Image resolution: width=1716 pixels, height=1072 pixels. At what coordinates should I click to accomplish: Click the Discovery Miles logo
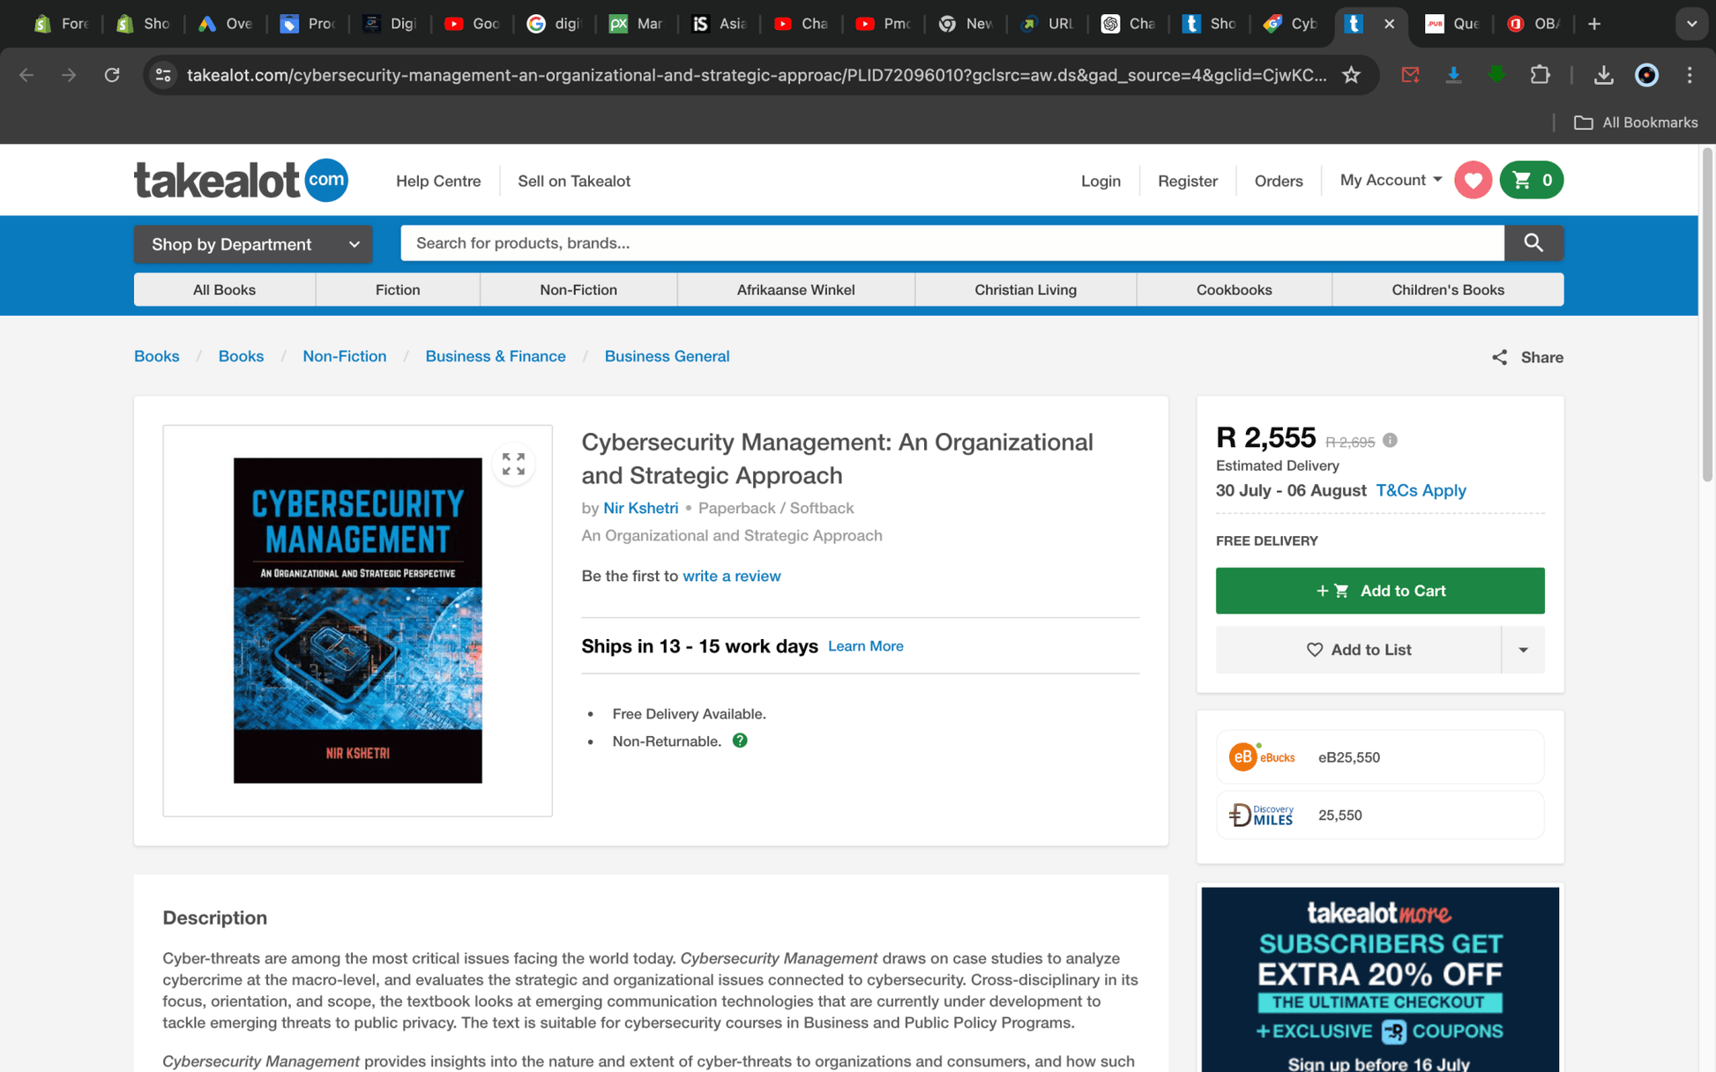pyautogui.click(x=1262, y=815)
